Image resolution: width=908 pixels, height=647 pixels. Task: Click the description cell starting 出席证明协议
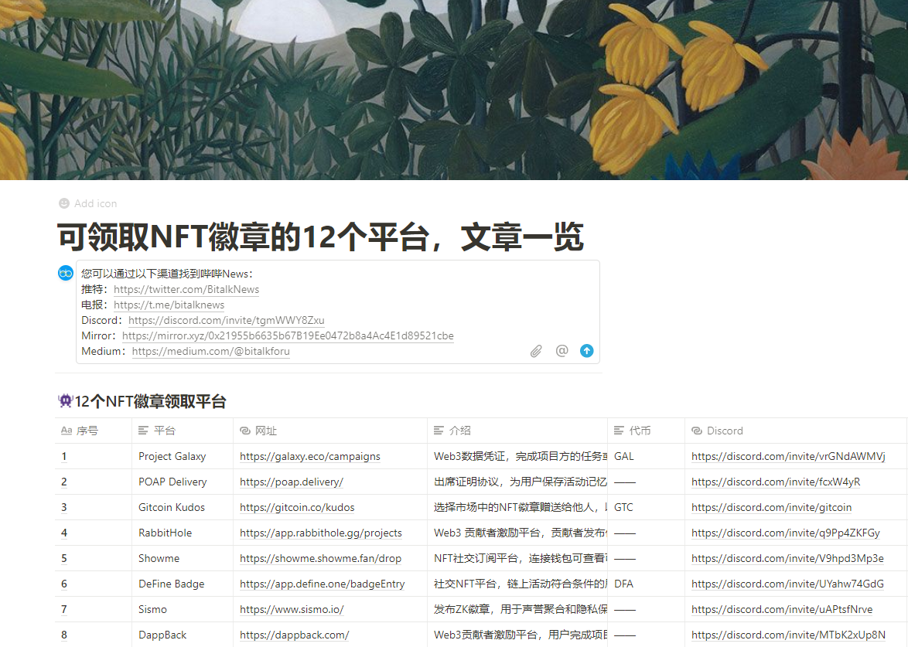(517, 482)
